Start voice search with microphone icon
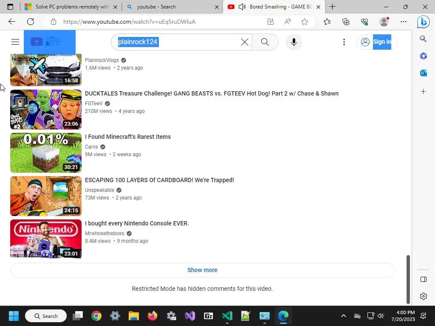This screenshot has width=435, height=326. [x=294, y=42]
